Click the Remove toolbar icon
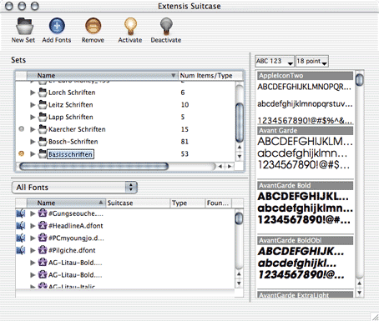 (93, 26)
